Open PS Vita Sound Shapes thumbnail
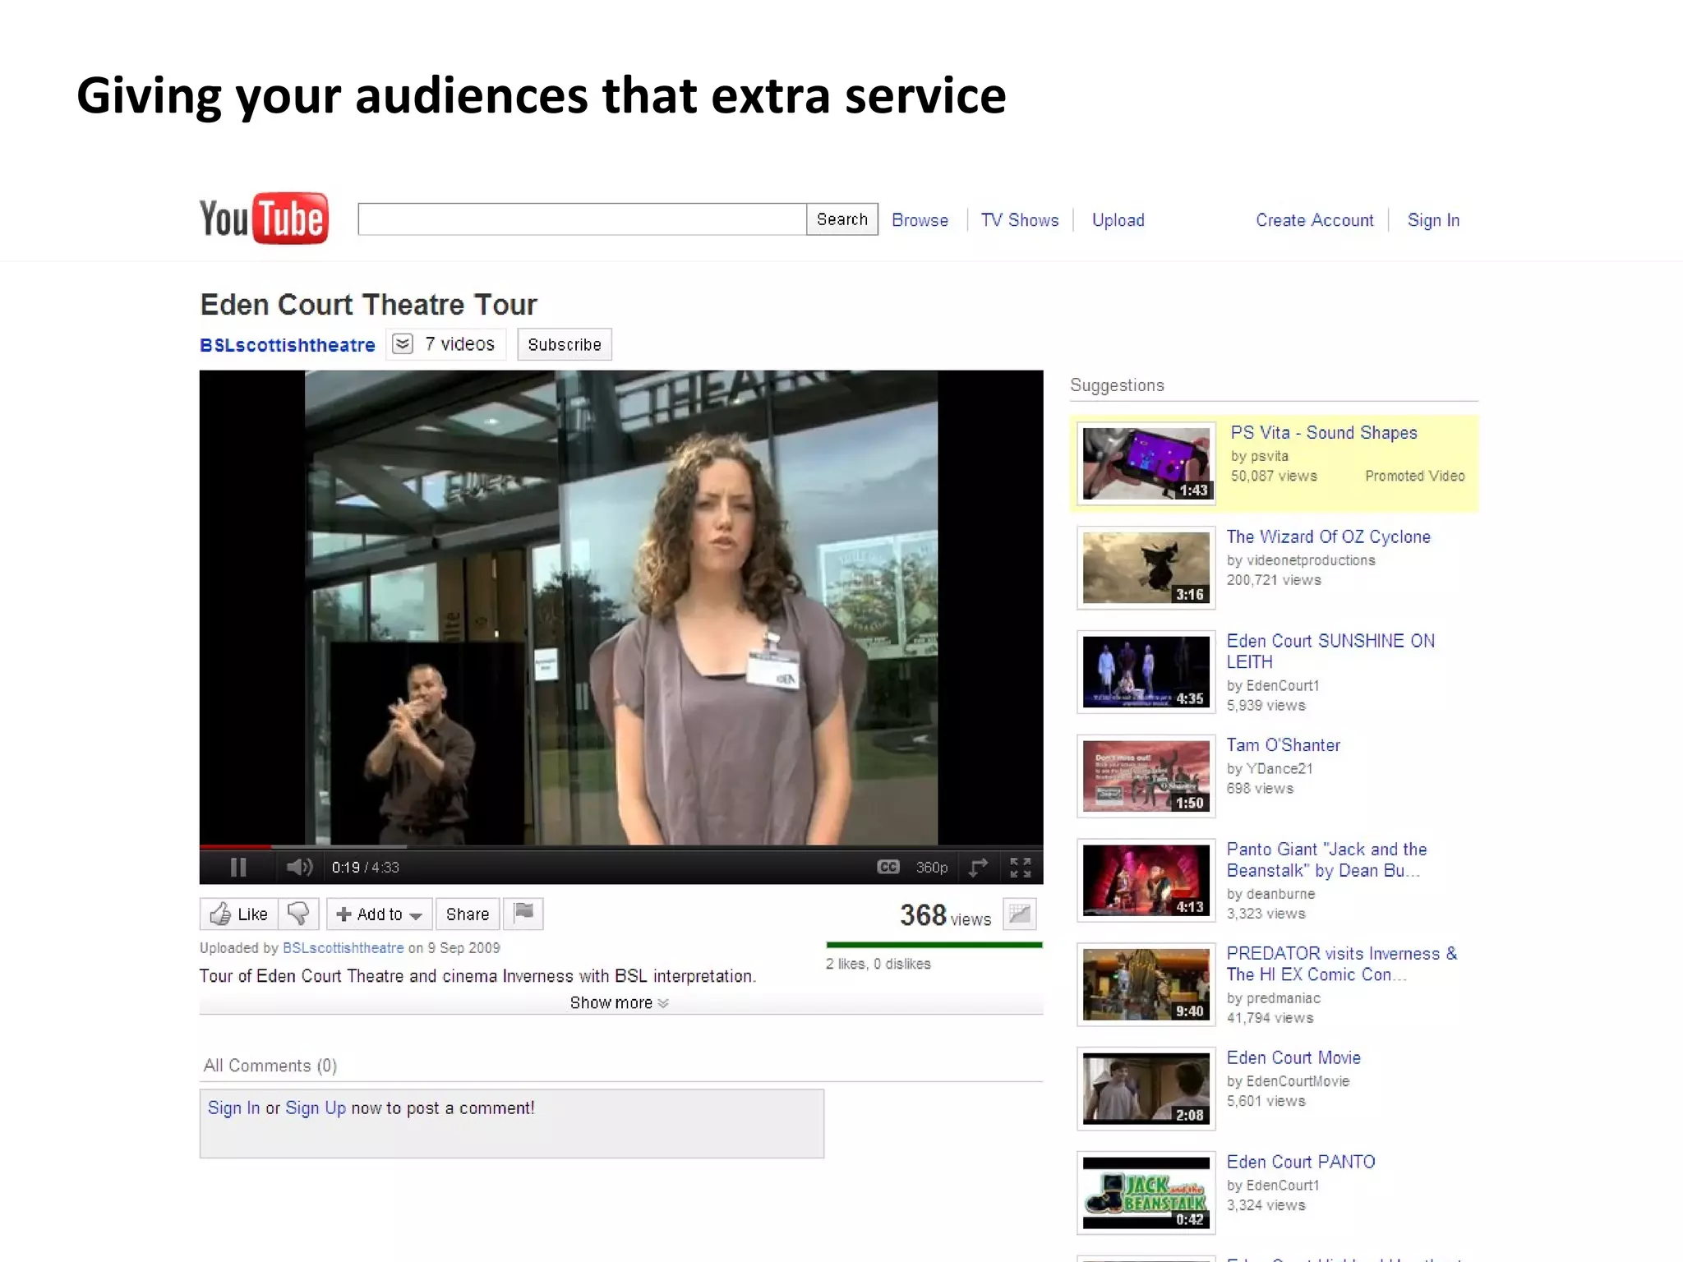 pos(1146,463)
